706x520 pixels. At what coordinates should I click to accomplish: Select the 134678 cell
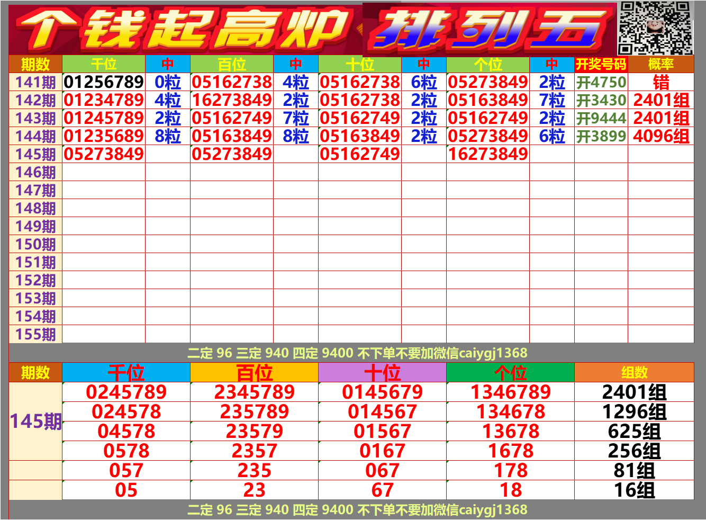tap(511, 411)
